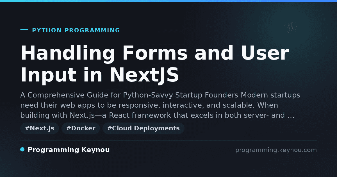Click the PYTHON PROGRAMMING category label

coord(76,30)
